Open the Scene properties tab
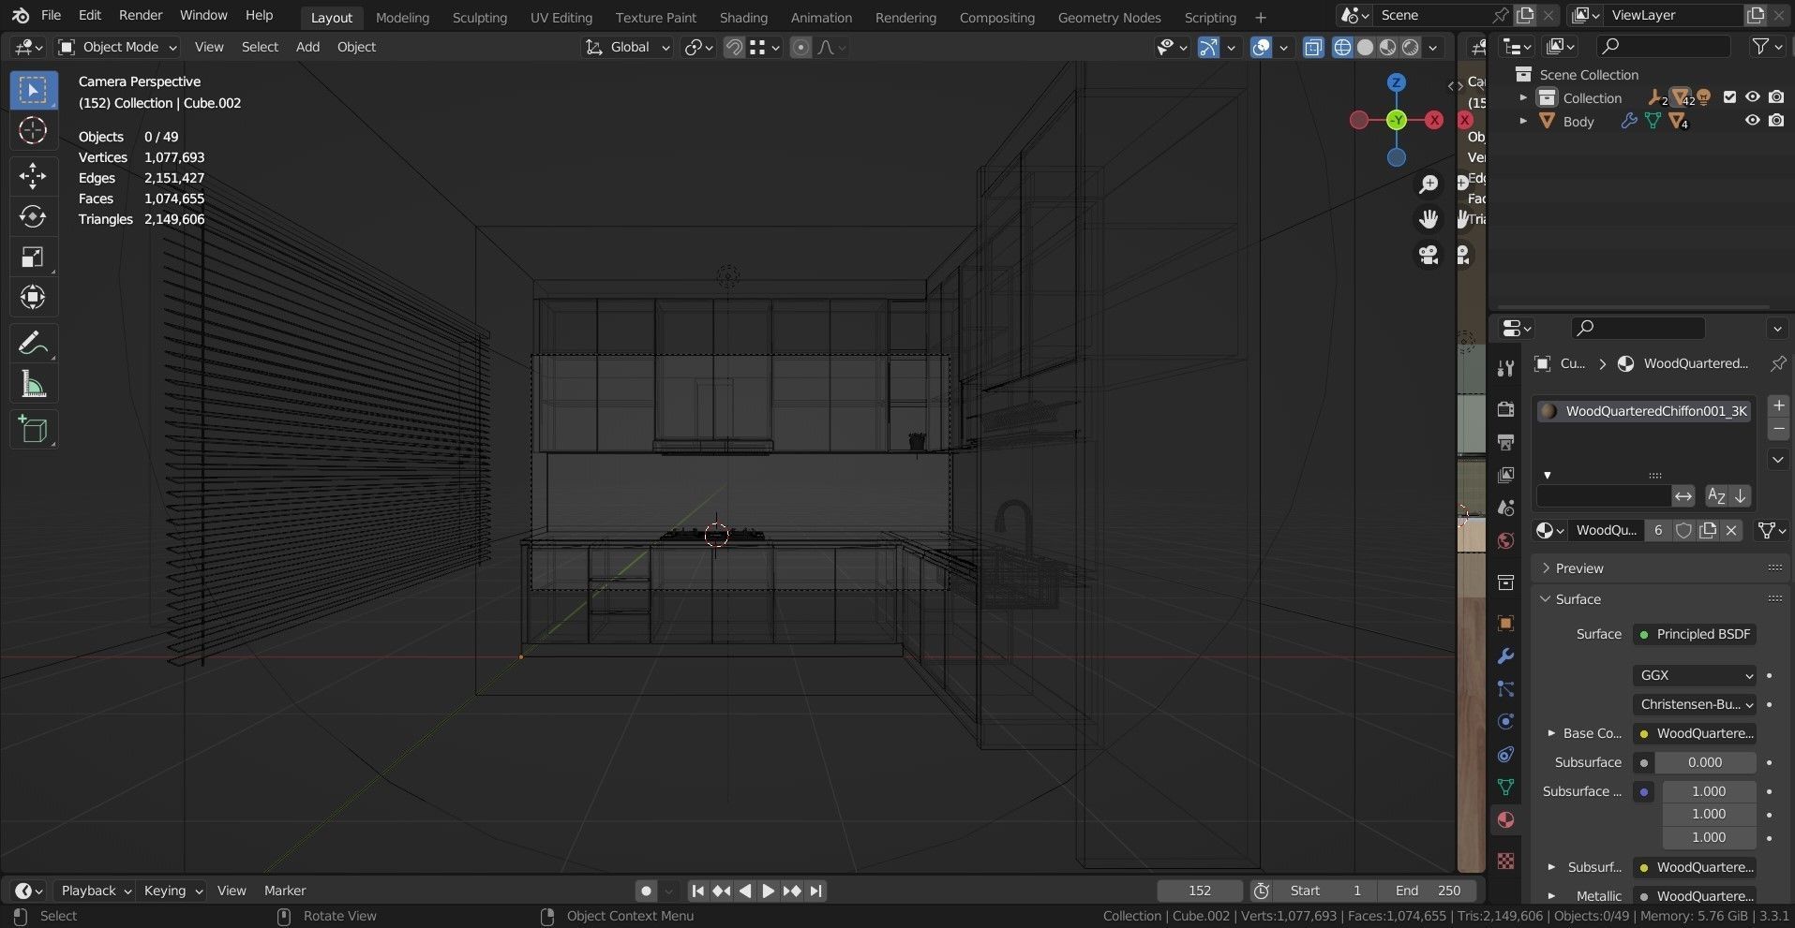This screenshot has height=928, width=1795. coord(1505,508)
